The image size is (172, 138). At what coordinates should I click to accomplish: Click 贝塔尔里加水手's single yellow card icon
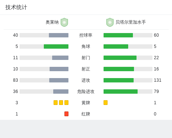pyautogui.click(x=105, y=102)
